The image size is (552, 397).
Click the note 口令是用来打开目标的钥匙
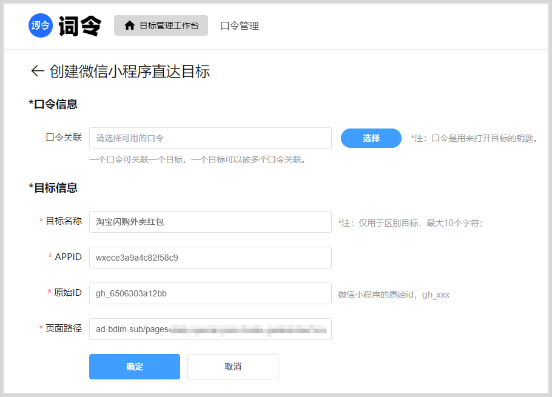474,139
